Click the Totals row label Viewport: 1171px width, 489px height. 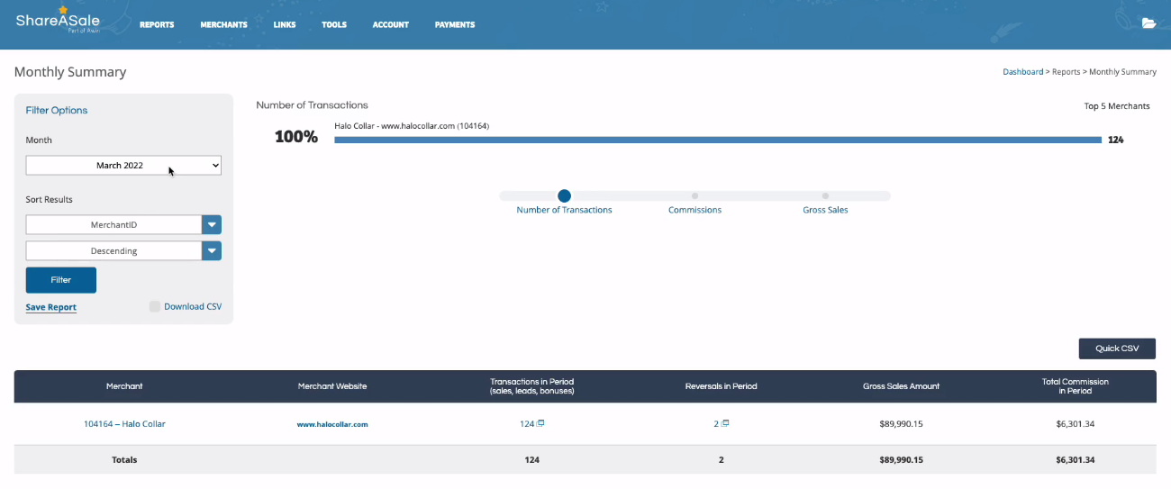coord(124,460)
